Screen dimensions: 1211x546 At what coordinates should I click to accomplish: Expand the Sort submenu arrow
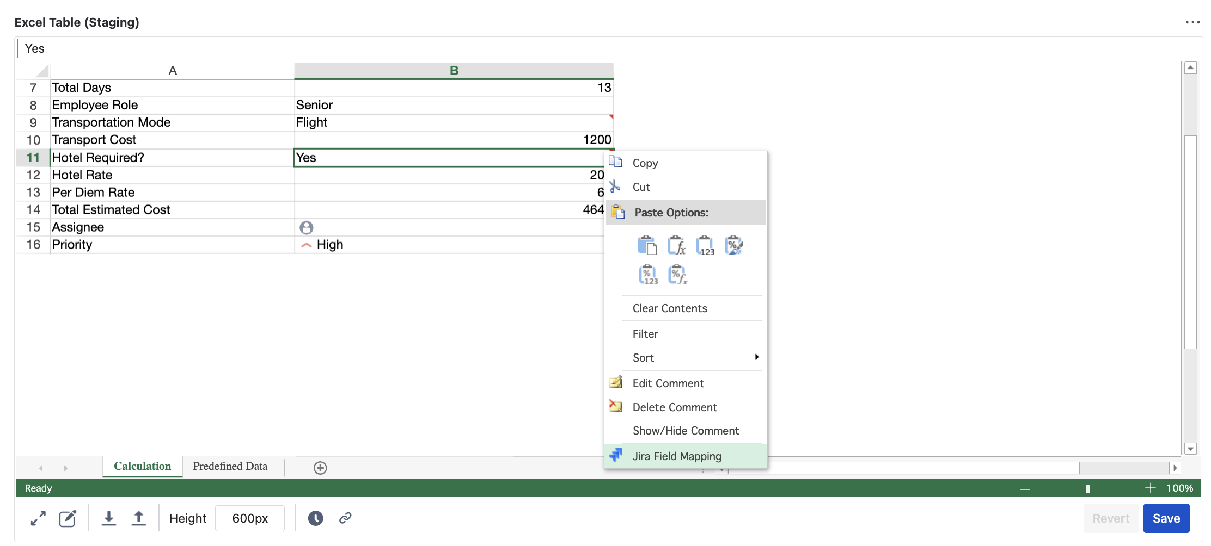[x=756, y=357]
